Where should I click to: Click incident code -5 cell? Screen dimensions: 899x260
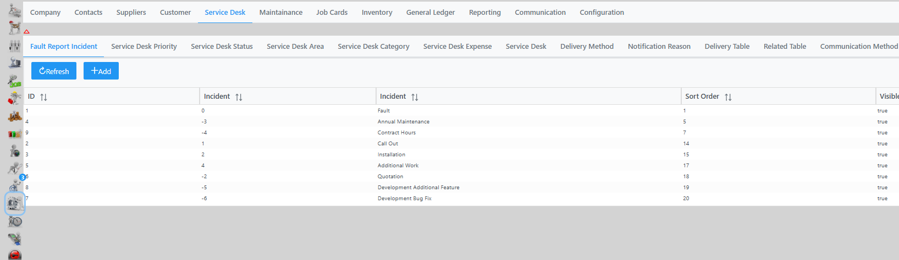[204, 188]
